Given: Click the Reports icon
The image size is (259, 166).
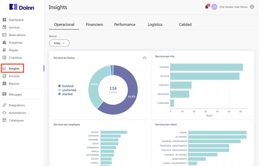Looking at the screenshot, I should pyautogui.click(x=5, y=84).
